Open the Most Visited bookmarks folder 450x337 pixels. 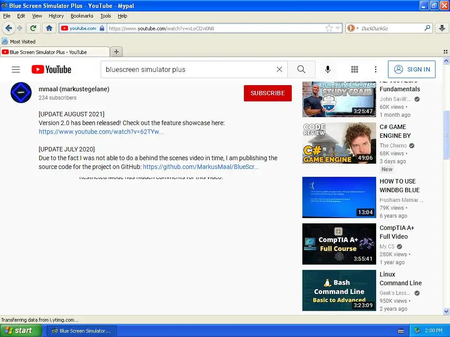pyautogui.click(x=19, y=42)
